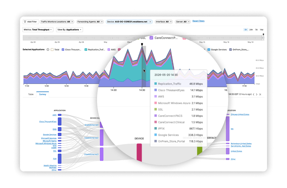Remove the AUS-DC-CORE01 device filter
This screenshot has width=287, height=188.
click(150, 22)
